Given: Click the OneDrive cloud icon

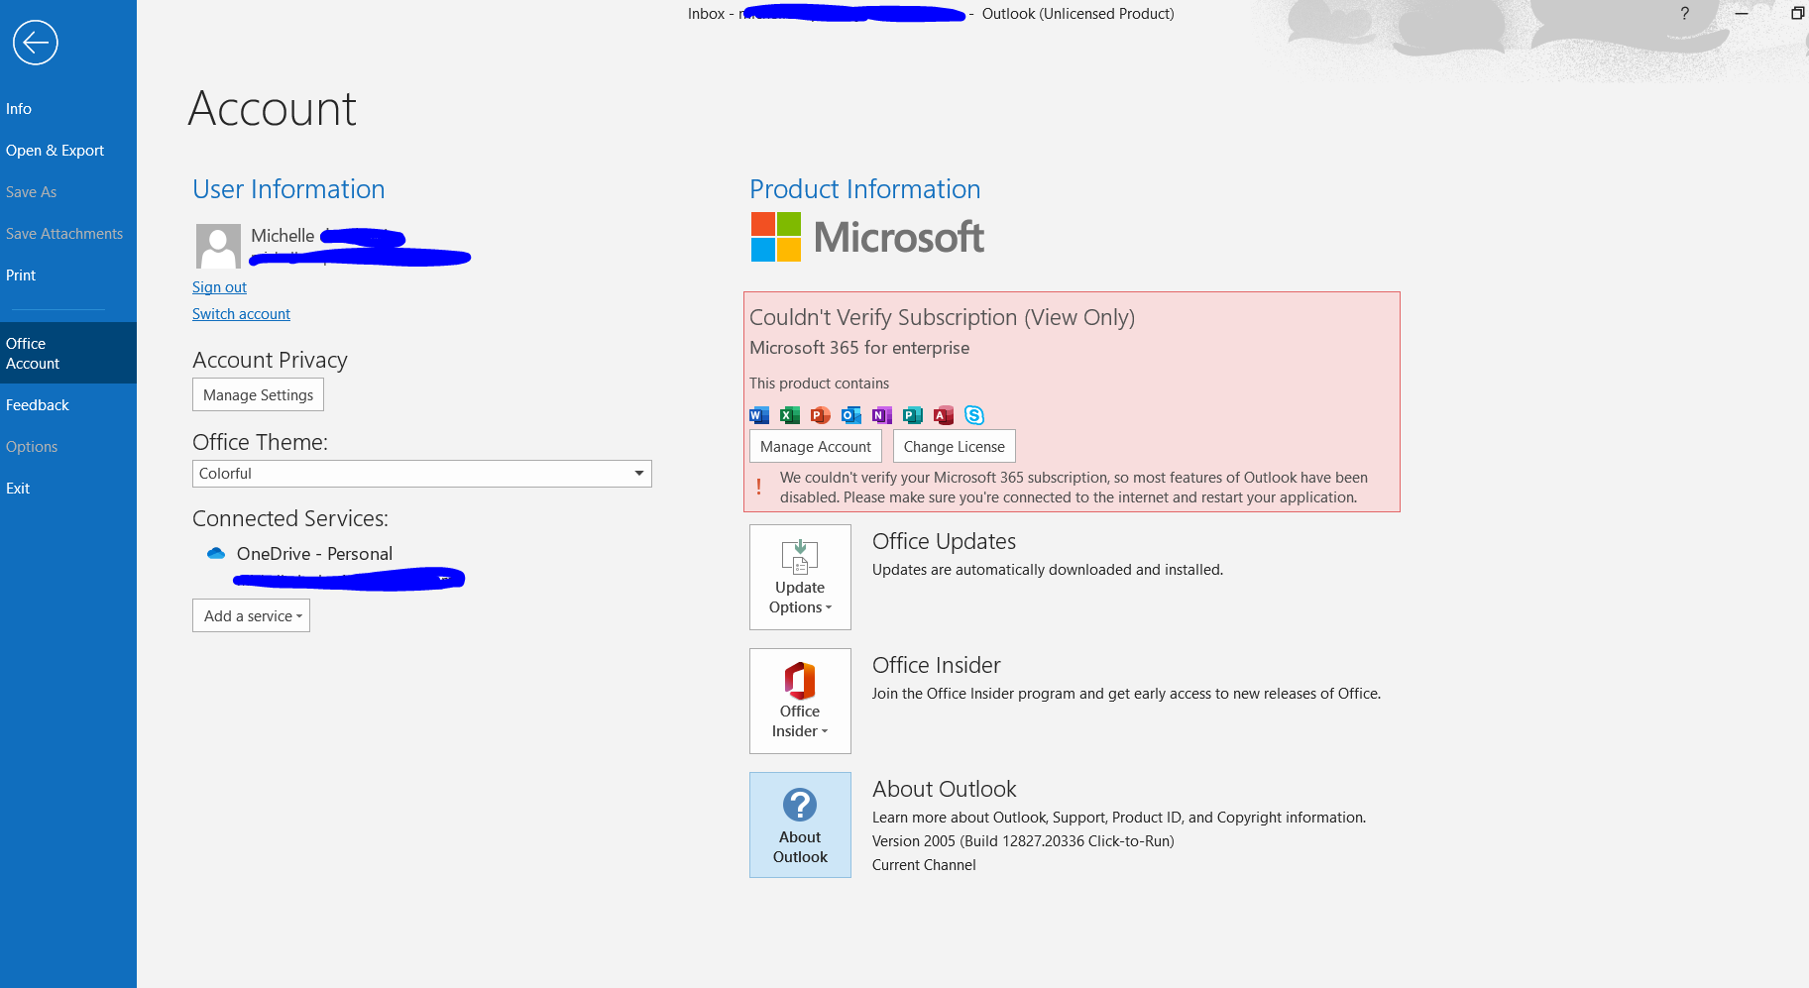Looking at the screenshot, I should (x=216, y=553).
